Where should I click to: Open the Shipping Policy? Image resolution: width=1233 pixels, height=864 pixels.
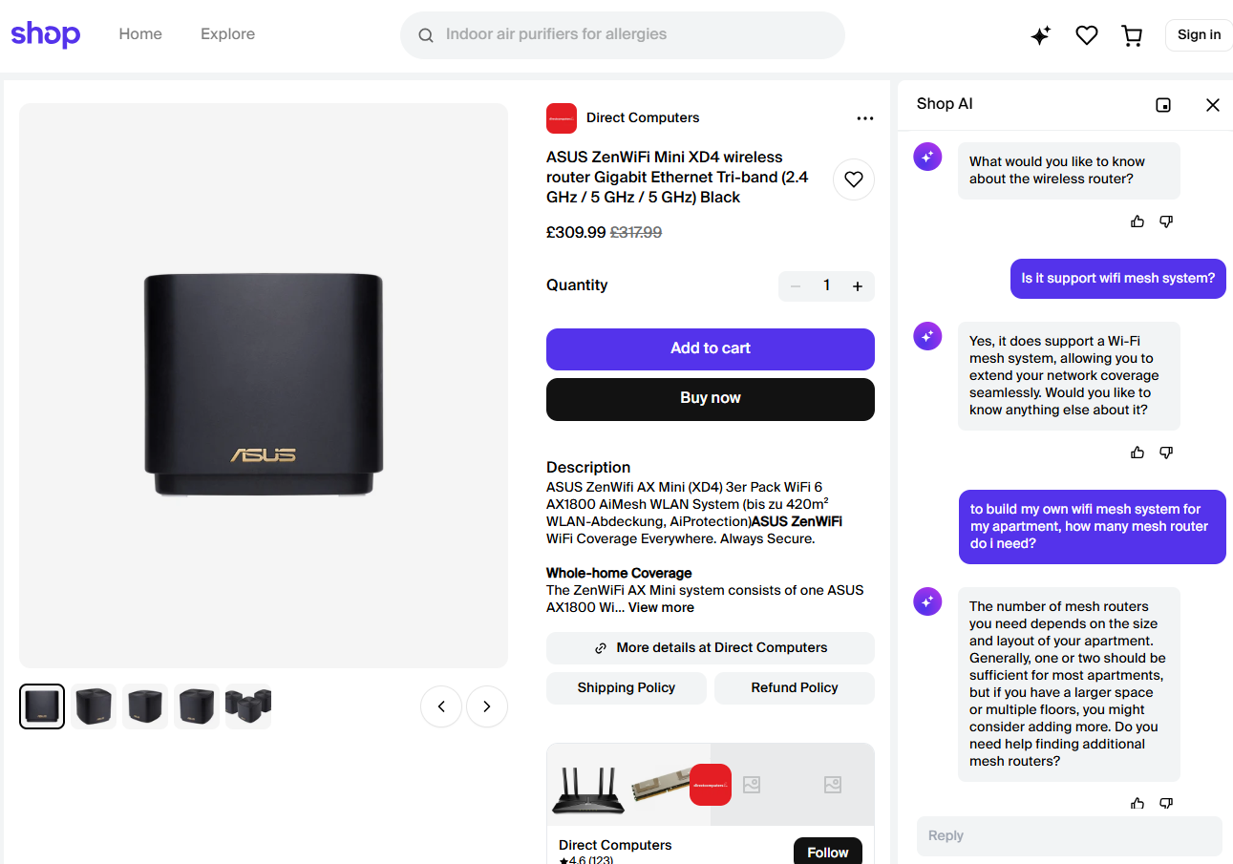(x=627, y=687)
